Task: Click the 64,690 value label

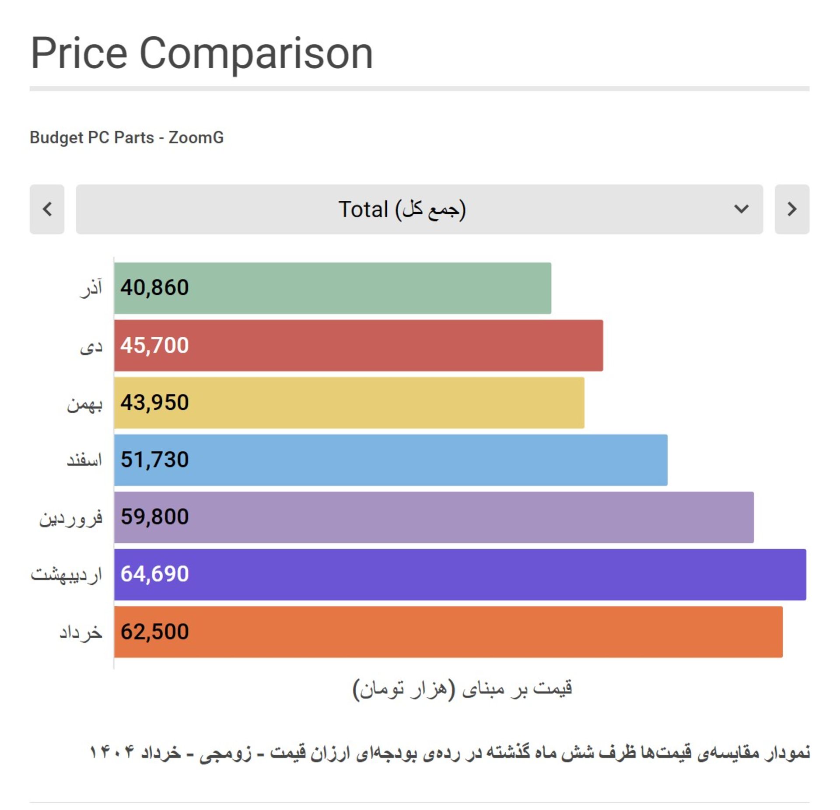Action: (x=155, y=574)
